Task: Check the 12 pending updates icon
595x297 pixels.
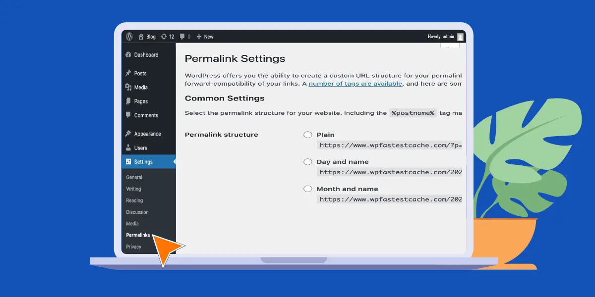Action: 168,36
